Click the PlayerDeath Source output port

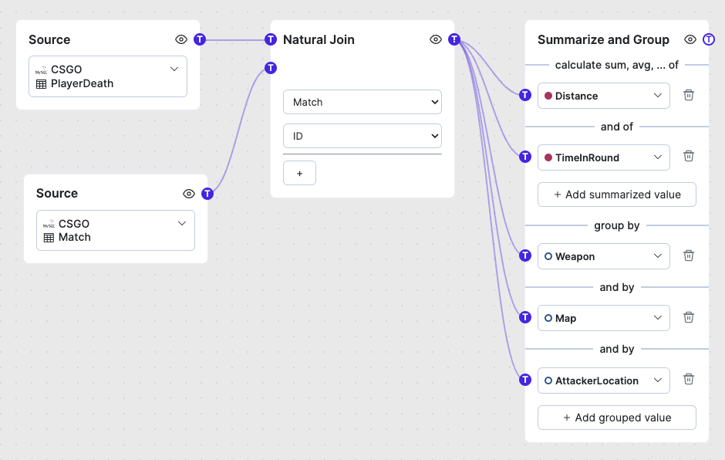[x=200, y=39]
